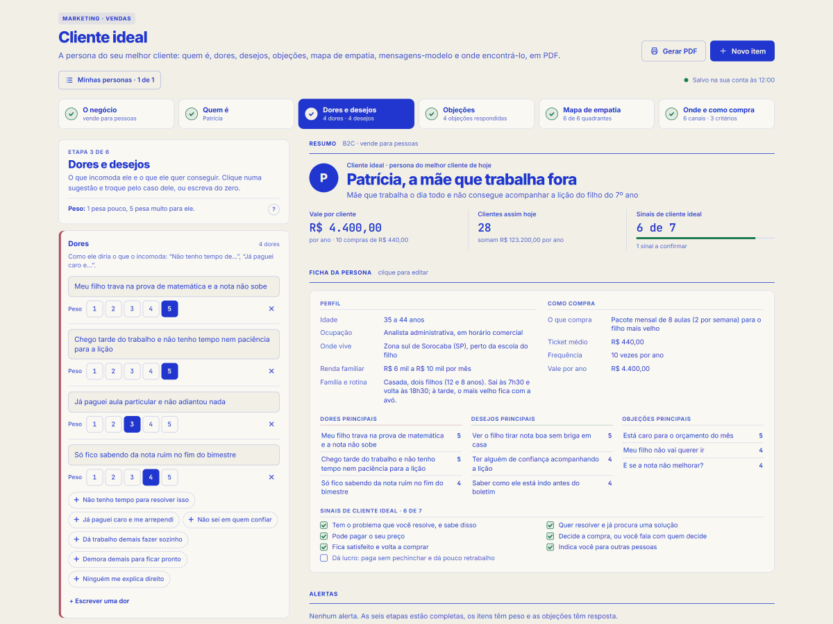The height and width of the screenshot is (624, 833).
Task: Set weight 2 for 'Só fico sabendo da nota'
Action: coord(114,477)
